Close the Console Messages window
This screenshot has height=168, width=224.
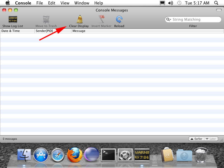[4, 10]
